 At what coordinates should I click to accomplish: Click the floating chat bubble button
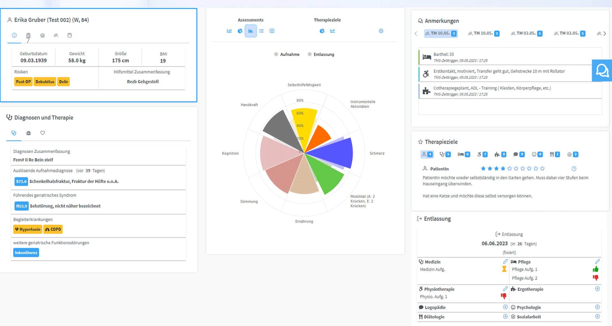[x=602, y=70]
